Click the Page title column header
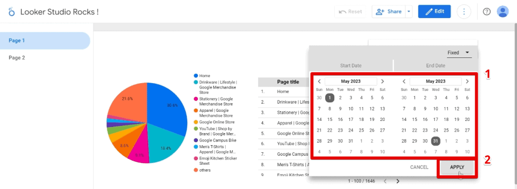 pos(288,82)
